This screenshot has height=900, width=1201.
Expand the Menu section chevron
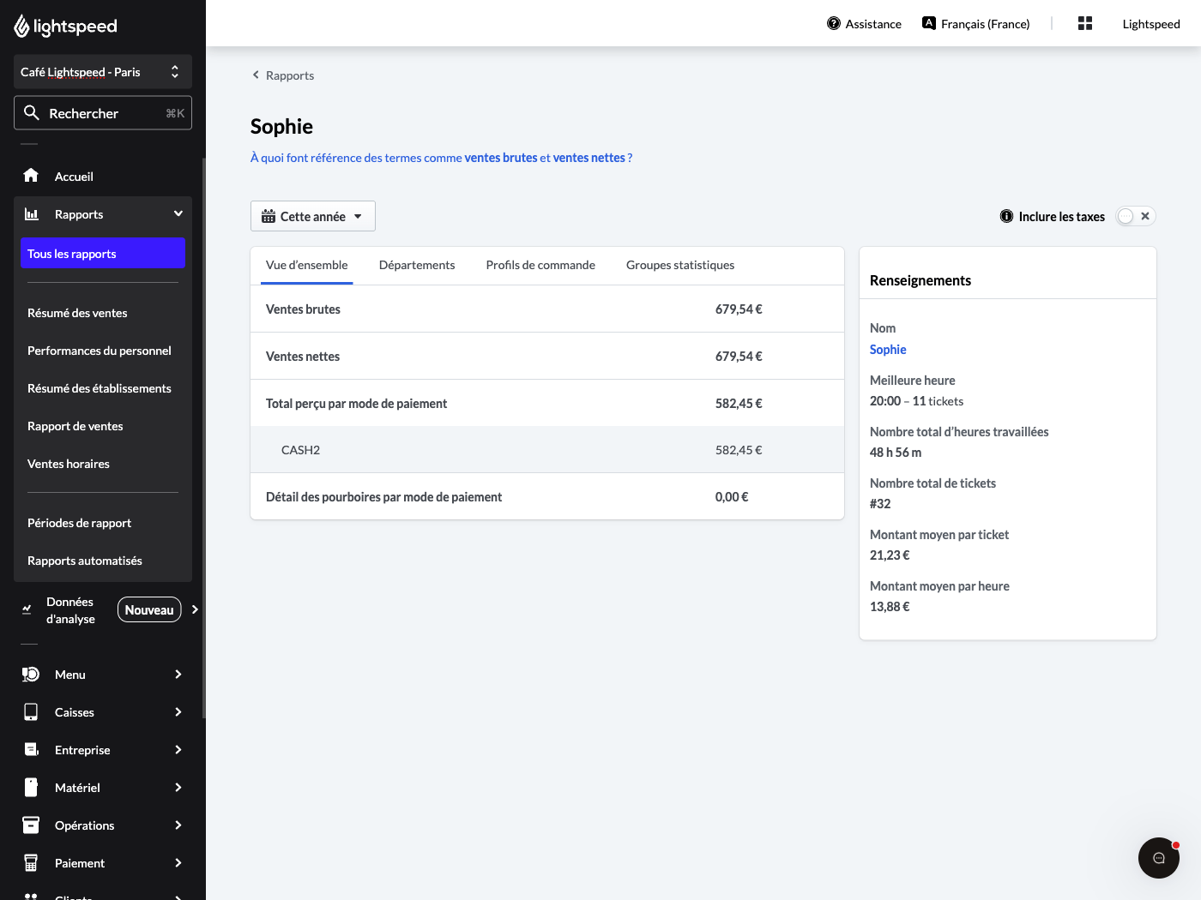pyautogui.click(x=178, y=675)
